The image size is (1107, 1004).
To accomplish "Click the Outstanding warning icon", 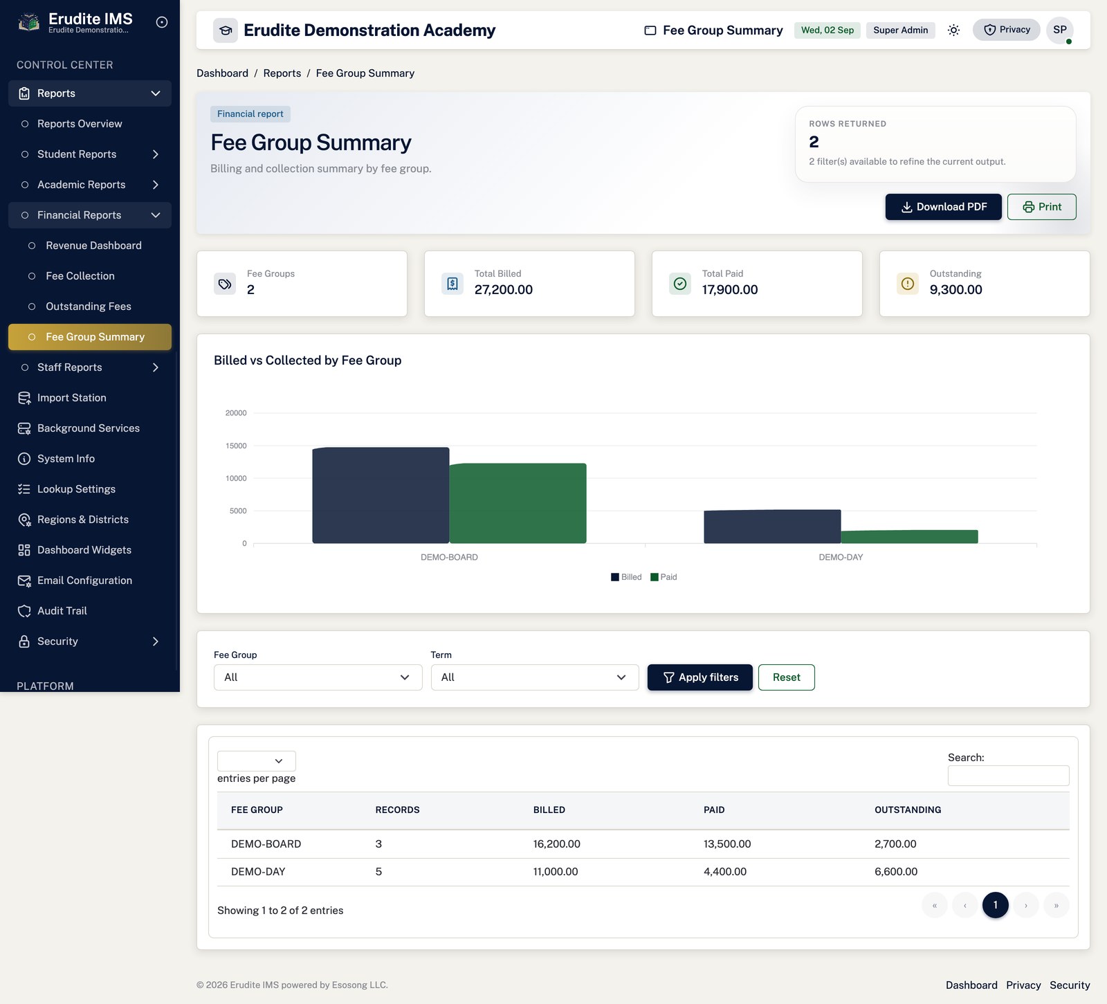I will [x=908, y=284].
